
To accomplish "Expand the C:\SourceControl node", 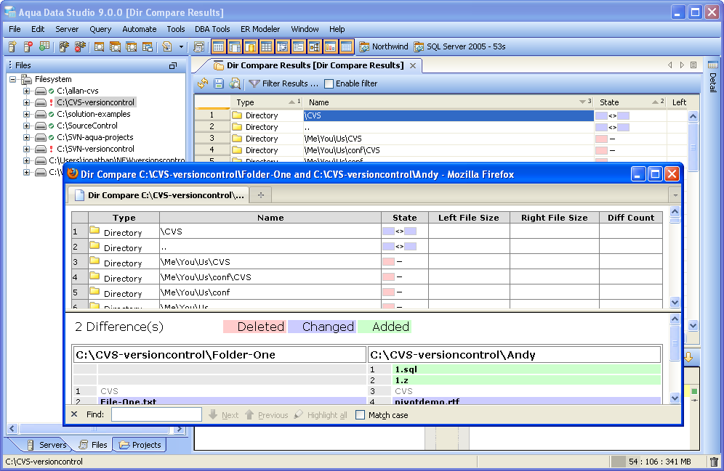I will pyautogui.click(x=27, y=126).
